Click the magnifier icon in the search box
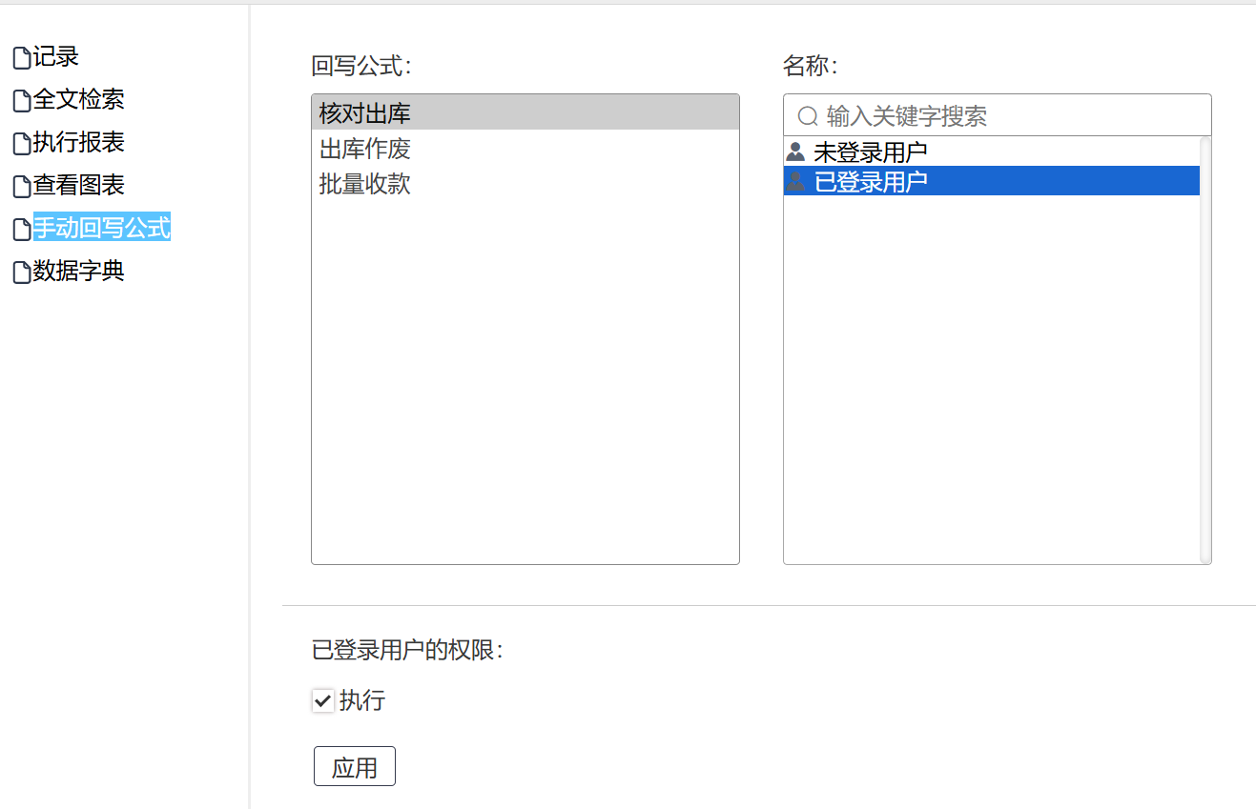Viewport: 1256px width, 809px height. coord(808,116)
